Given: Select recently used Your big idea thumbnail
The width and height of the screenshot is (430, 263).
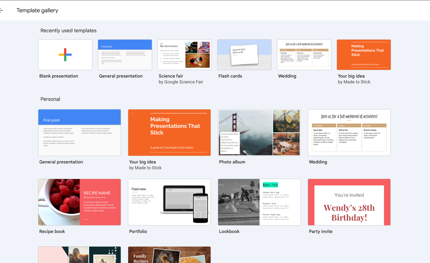Looking at the screenshot, I should 364,55.
